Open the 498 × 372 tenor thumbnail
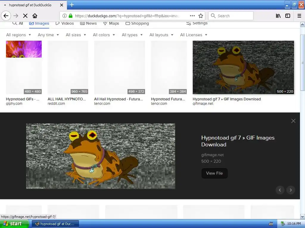Image resolution: width=305 pixels, height=228 pixels. tap(119, 67)
